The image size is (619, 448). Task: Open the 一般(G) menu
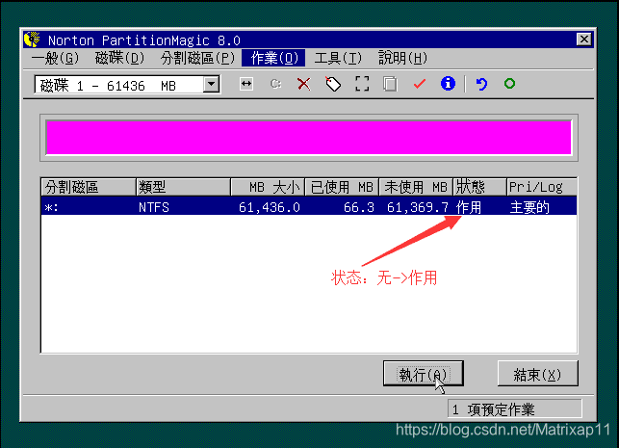(x=55, y=59)
